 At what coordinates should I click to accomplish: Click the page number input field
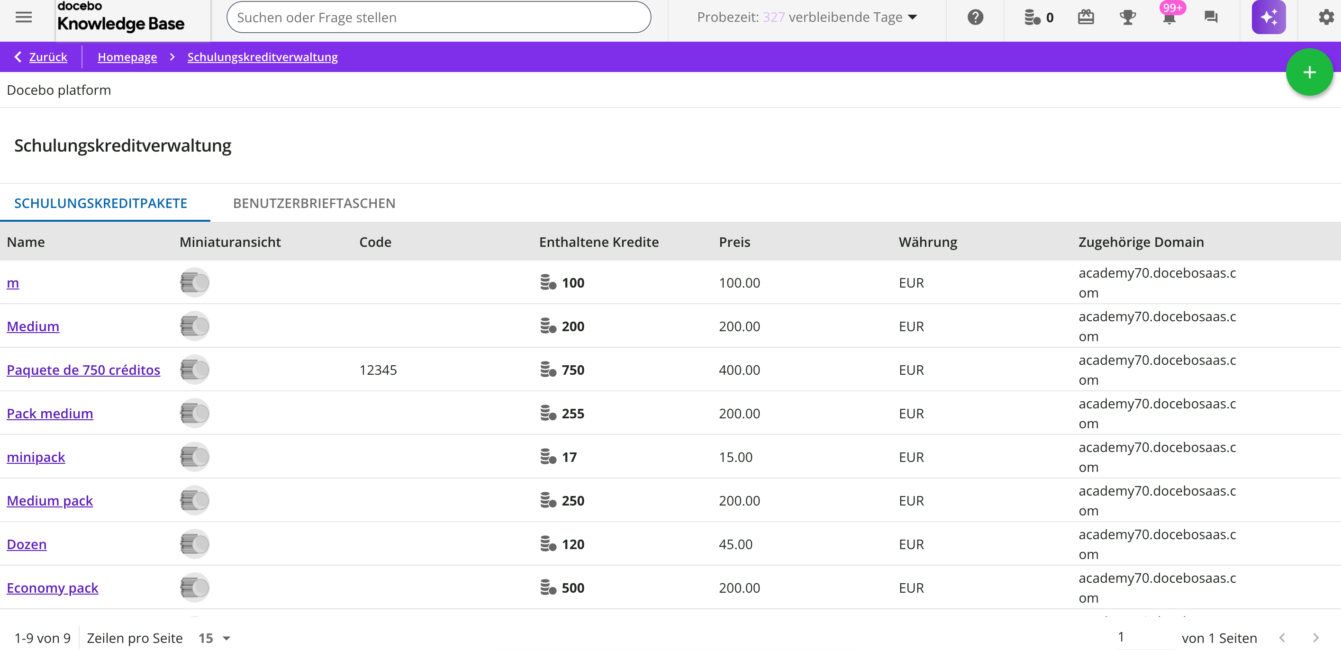pyautogui.click(x=1144, y=636)
